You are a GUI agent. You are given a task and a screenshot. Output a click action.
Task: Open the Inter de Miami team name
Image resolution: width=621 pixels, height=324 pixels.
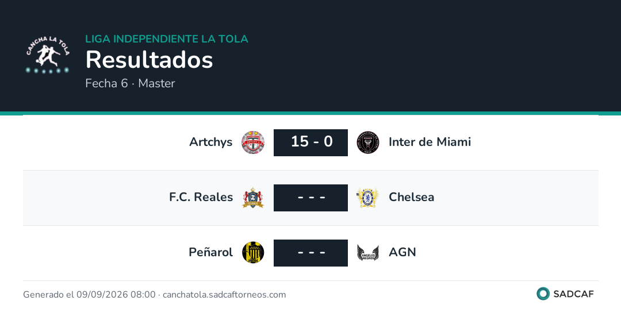tap(430, 142)
